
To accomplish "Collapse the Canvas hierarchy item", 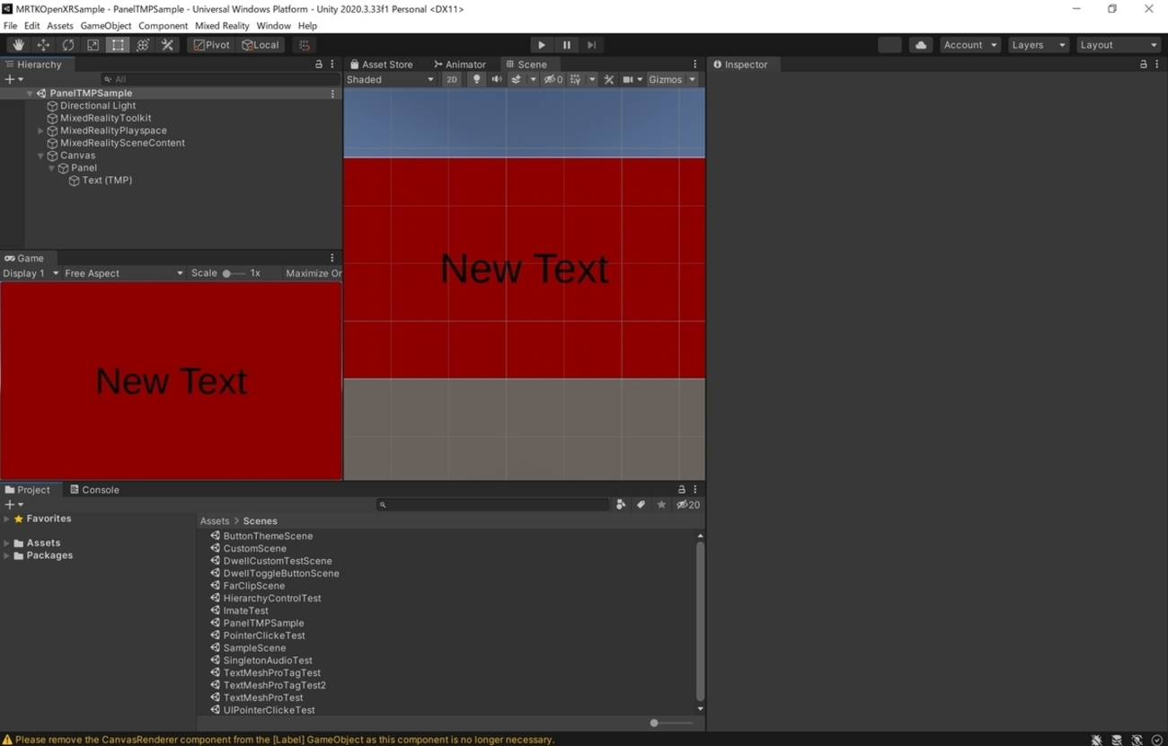I will (40, 155).
